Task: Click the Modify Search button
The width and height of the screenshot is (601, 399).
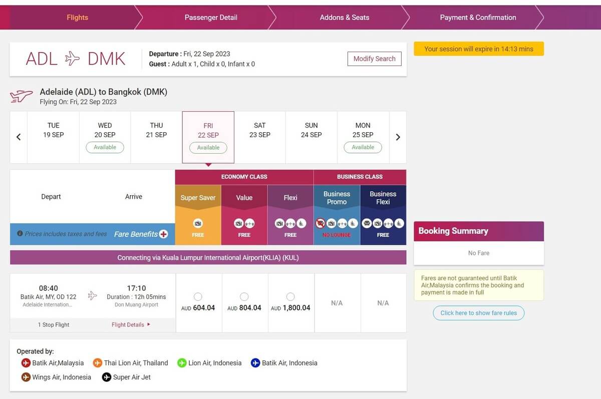Action: [x=374, y=59]
